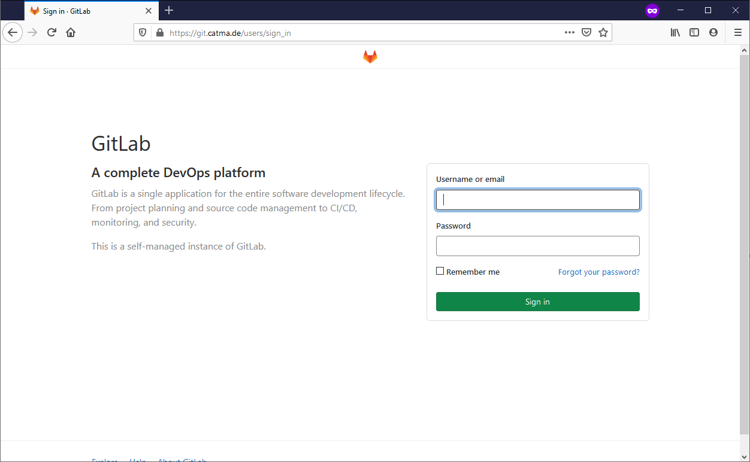Click the vertical scrollbar thumb
The height and width of the screenshot is (462, 750).
(x=745, y=244)
